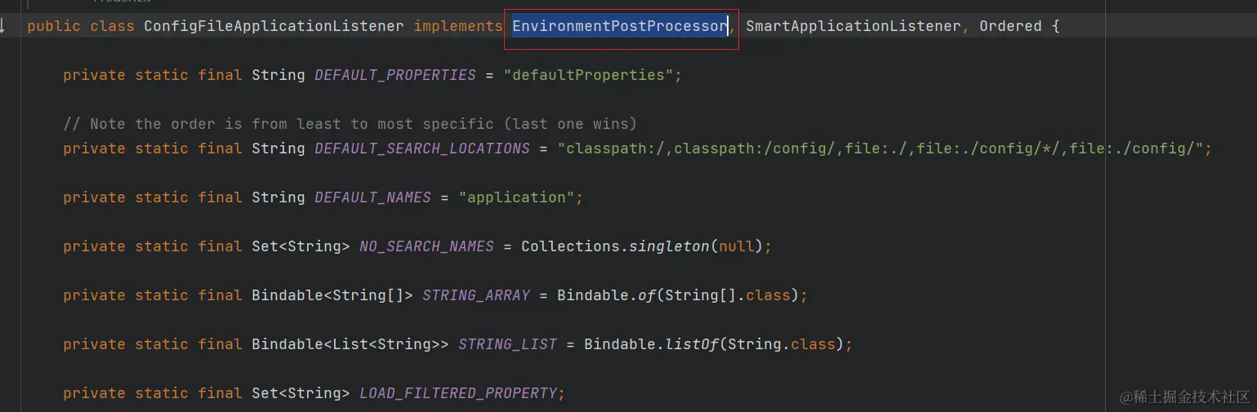Click Set<String> on the LOAD_FILTERED_PROPERTY line
The height and width of the screenshot is (412, 1257).
coord(301,393)
